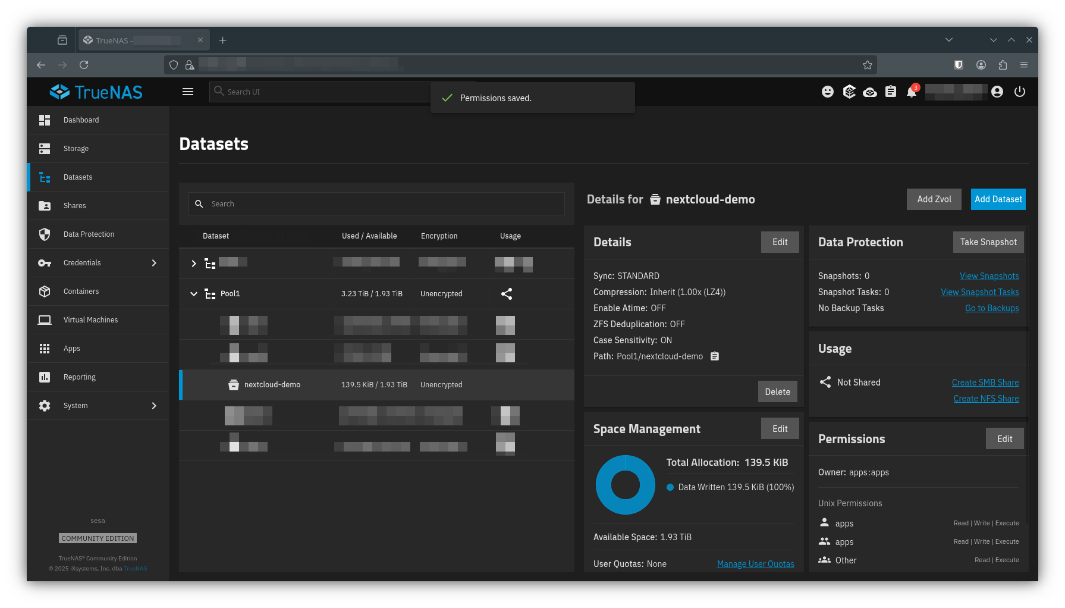Open the power menu icon
The width and height of the screenshot is (1065, 608).
pos(1019,92)
